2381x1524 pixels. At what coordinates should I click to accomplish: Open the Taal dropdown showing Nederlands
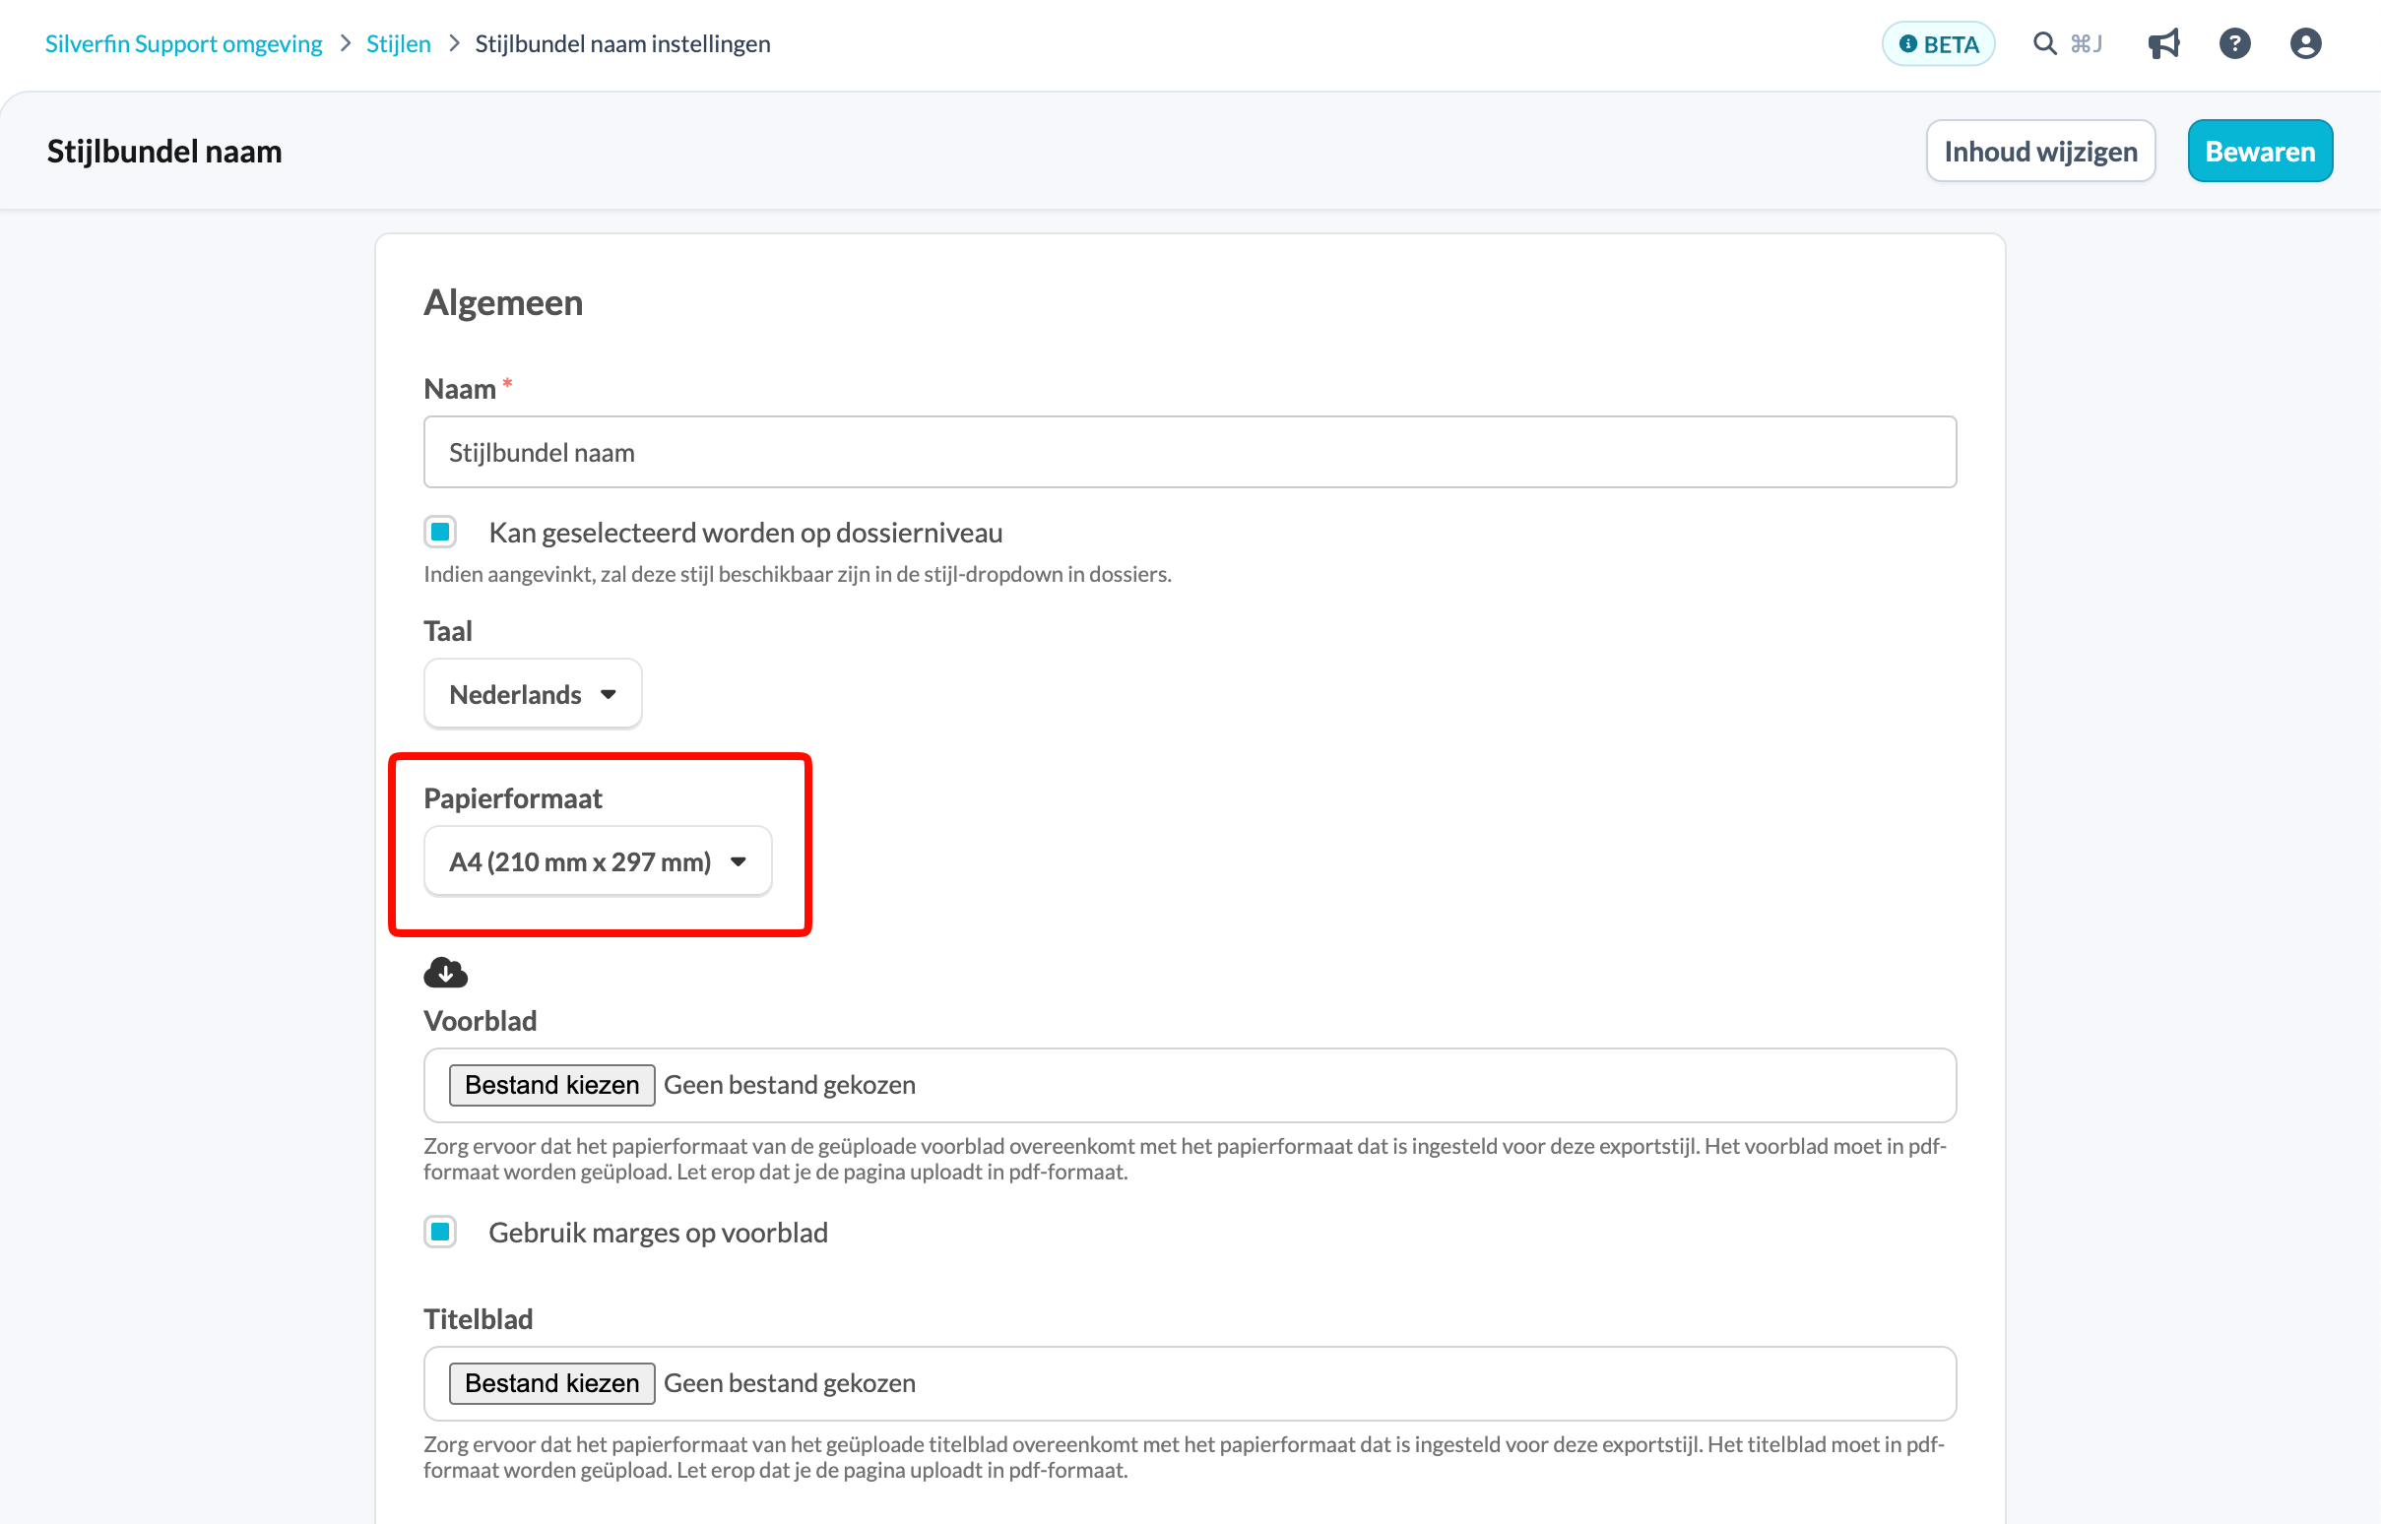[533, 694]
